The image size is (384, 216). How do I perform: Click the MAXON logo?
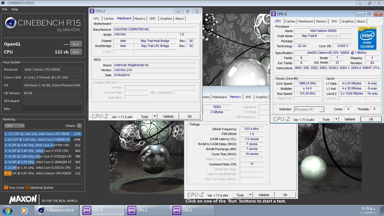(23, 199)
